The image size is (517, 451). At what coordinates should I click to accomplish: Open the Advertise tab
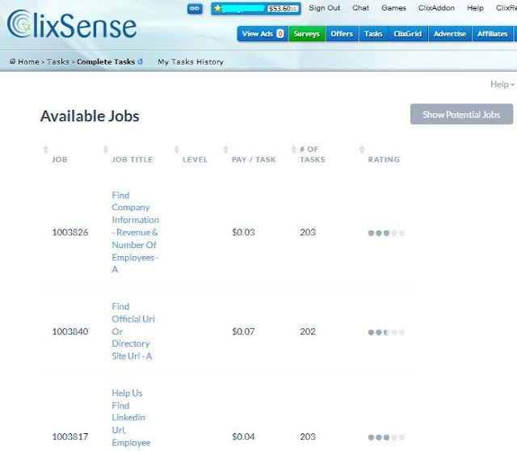point(450,34)
